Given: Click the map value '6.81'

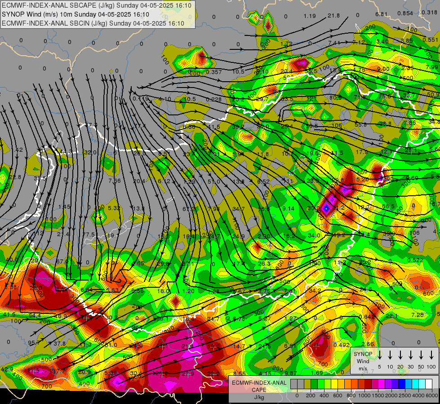Looking at the screenshot, I should point(382,14).
